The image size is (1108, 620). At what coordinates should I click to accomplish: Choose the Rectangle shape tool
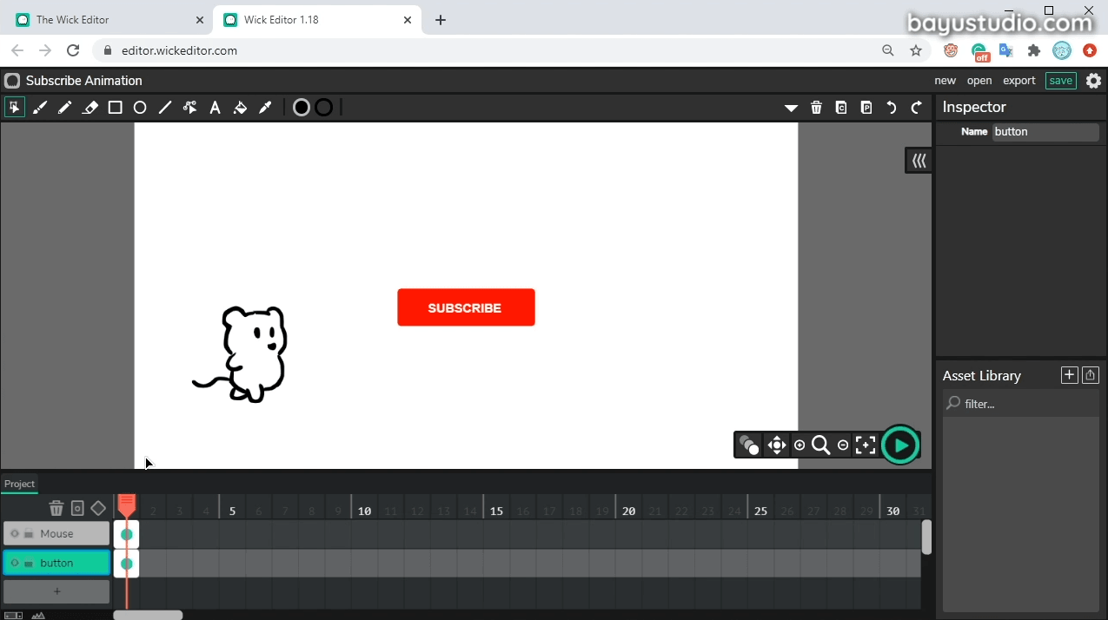115,108
